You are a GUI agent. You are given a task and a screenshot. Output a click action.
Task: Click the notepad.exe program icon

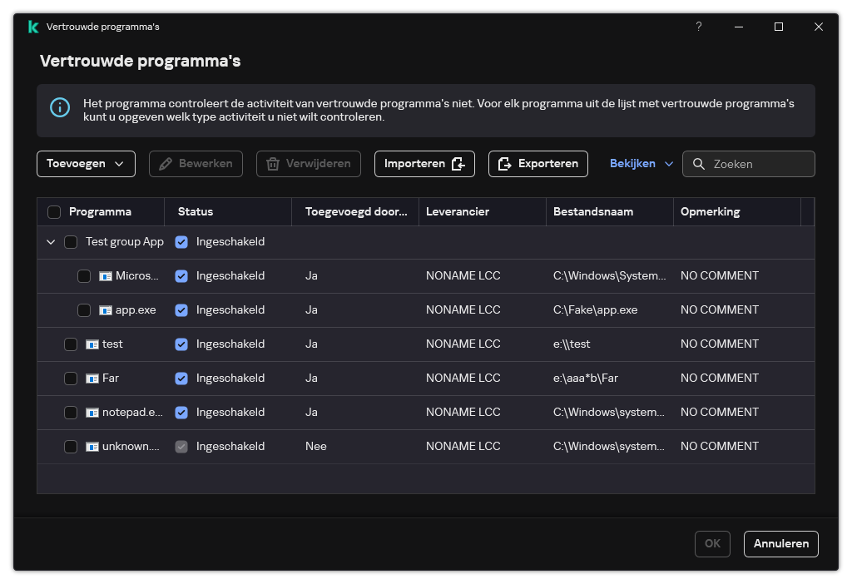click(x=92, y=413)
